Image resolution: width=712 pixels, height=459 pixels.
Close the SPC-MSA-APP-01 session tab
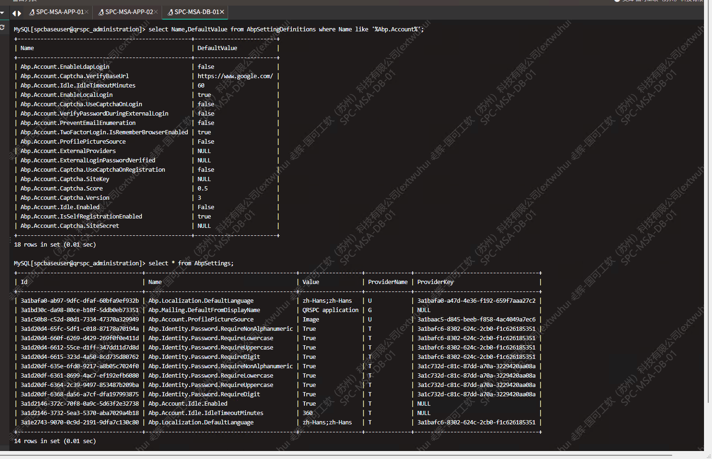[x=87, y=12]
